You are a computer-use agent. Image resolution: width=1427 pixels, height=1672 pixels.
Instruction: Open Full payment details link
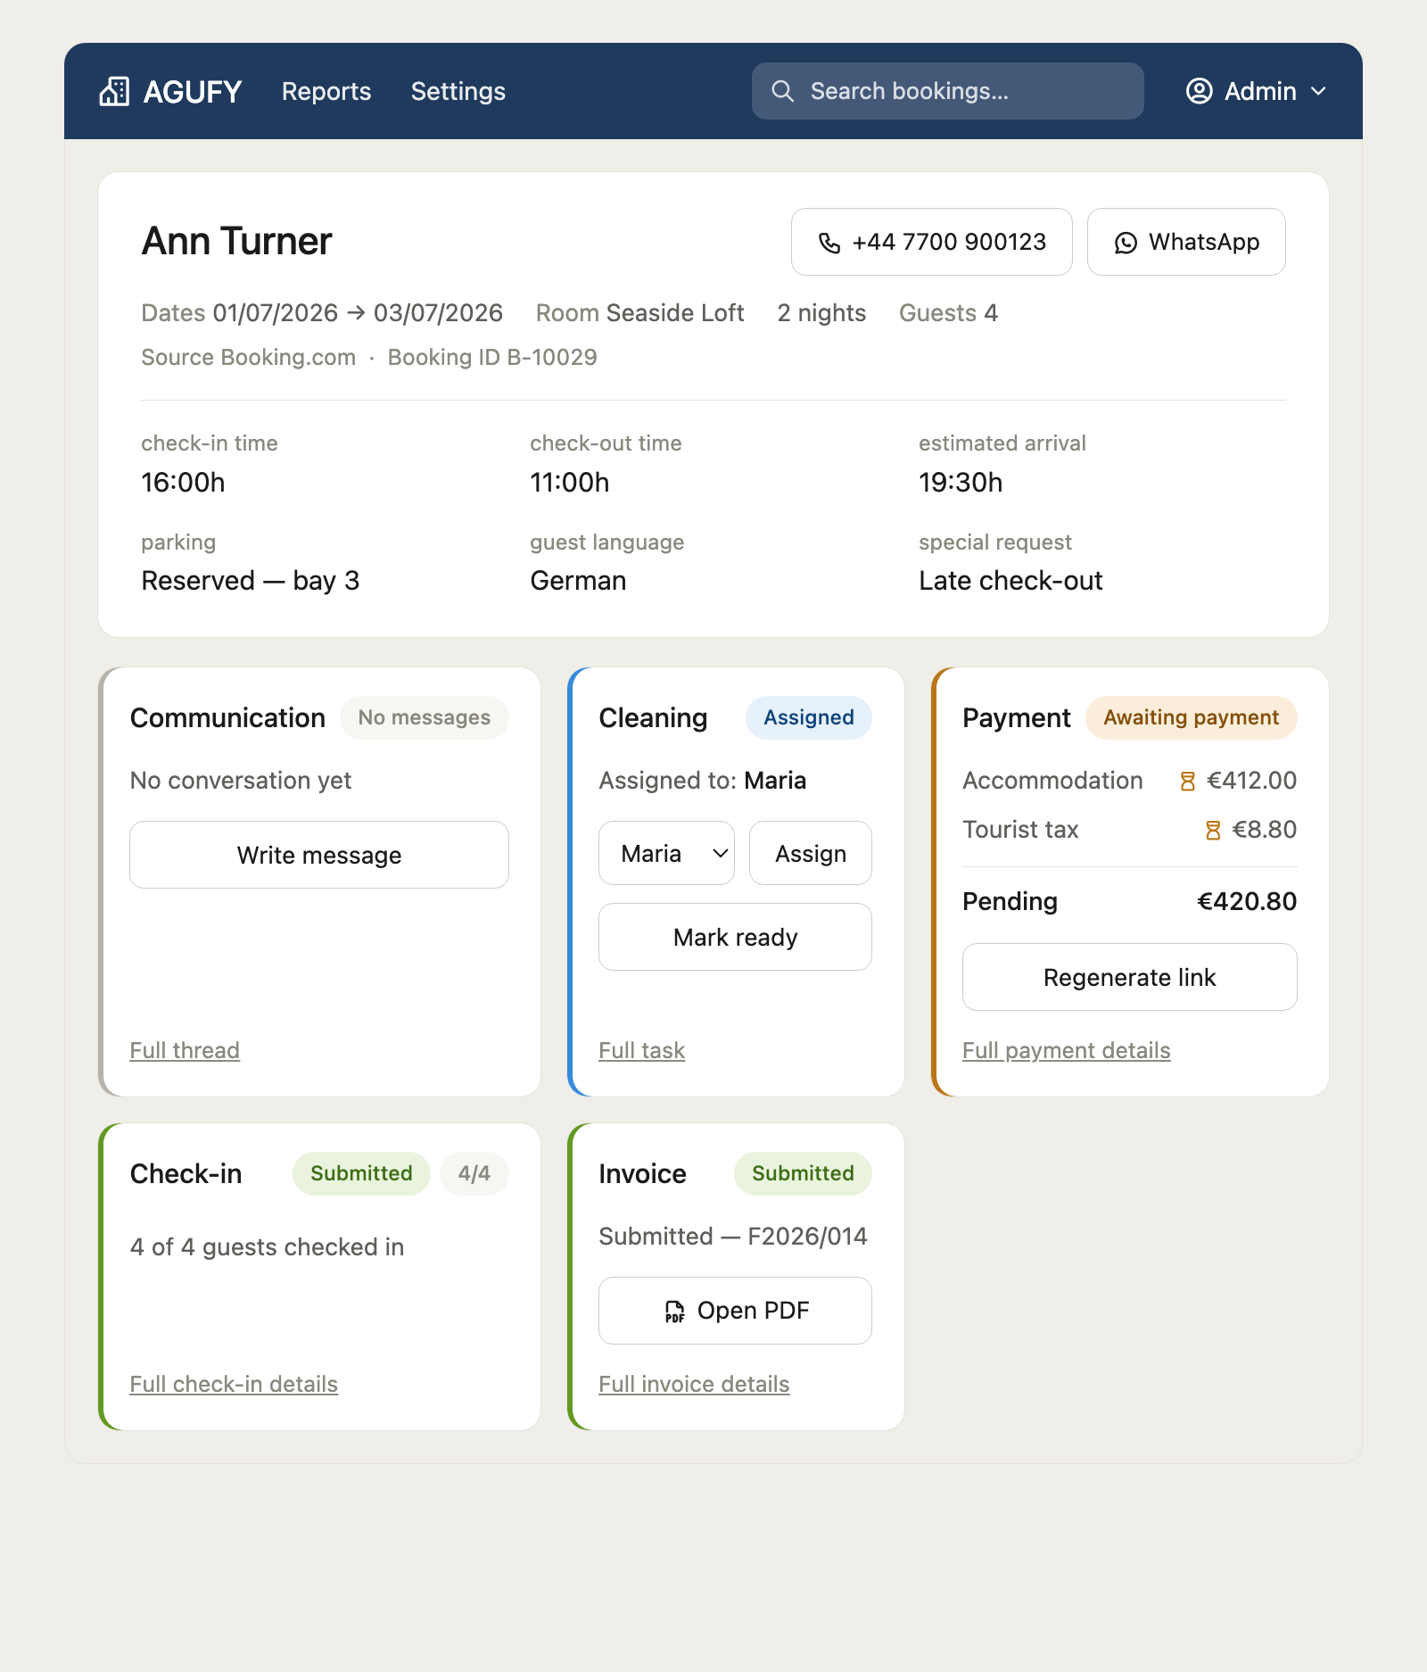[1066, 1050]
